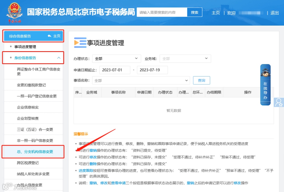Select 事项进度管理 in the sidebar
The image size is (284, 192).
(25, 47)
